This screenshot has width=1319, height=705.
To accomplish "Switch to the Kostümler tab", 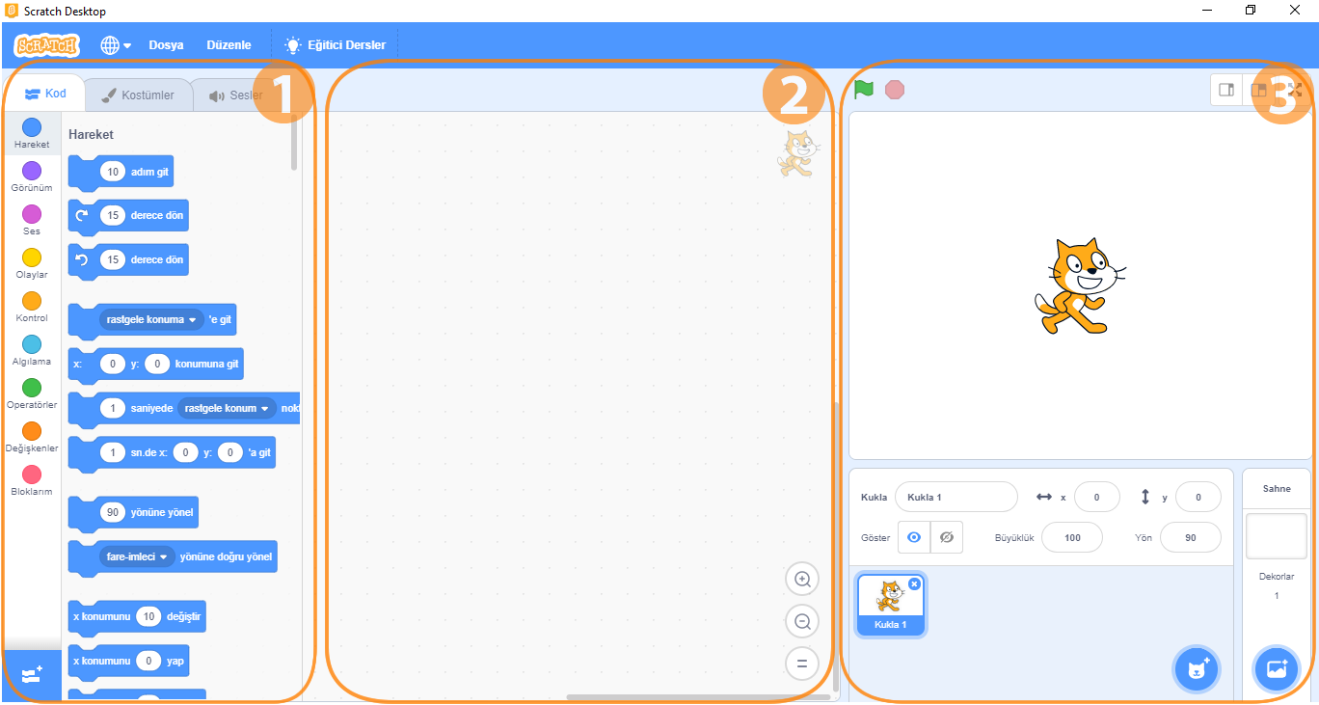I will (x=138, y=95).
